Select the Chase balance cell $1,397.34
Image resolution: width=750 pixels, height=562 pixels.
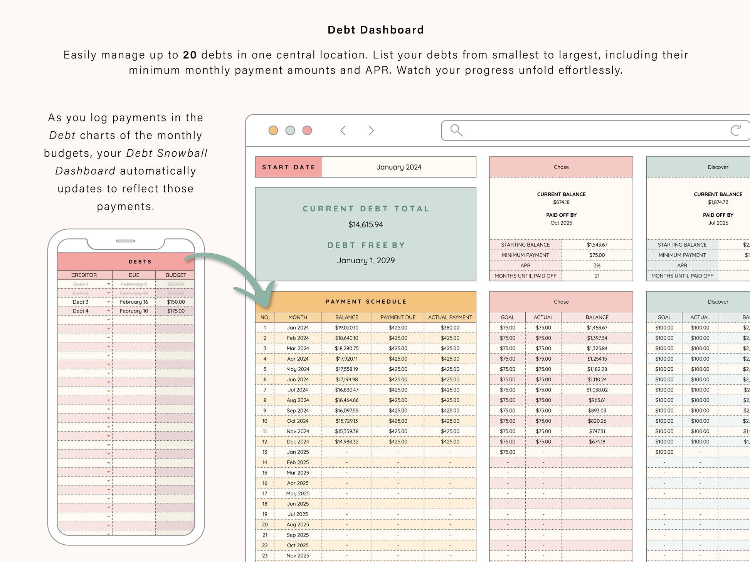(597, 338)
